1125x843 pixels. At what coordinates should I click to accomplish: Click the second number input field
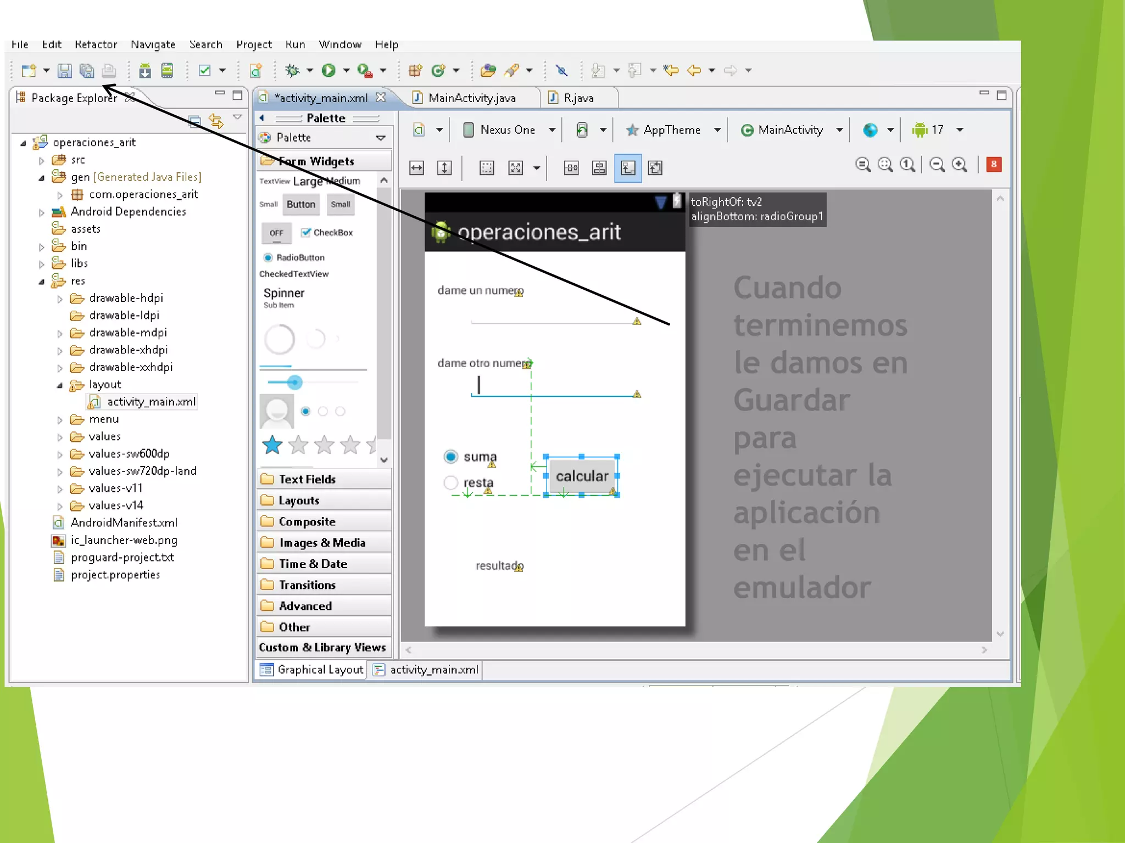click(555, 386)
